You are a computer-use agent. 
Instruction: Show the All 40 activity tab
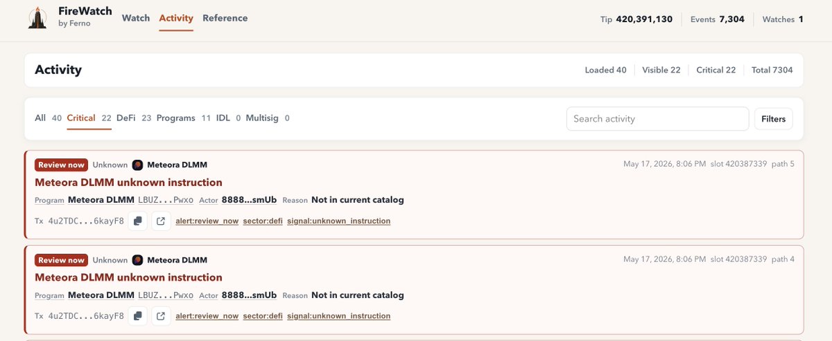(x=49, y=118)
